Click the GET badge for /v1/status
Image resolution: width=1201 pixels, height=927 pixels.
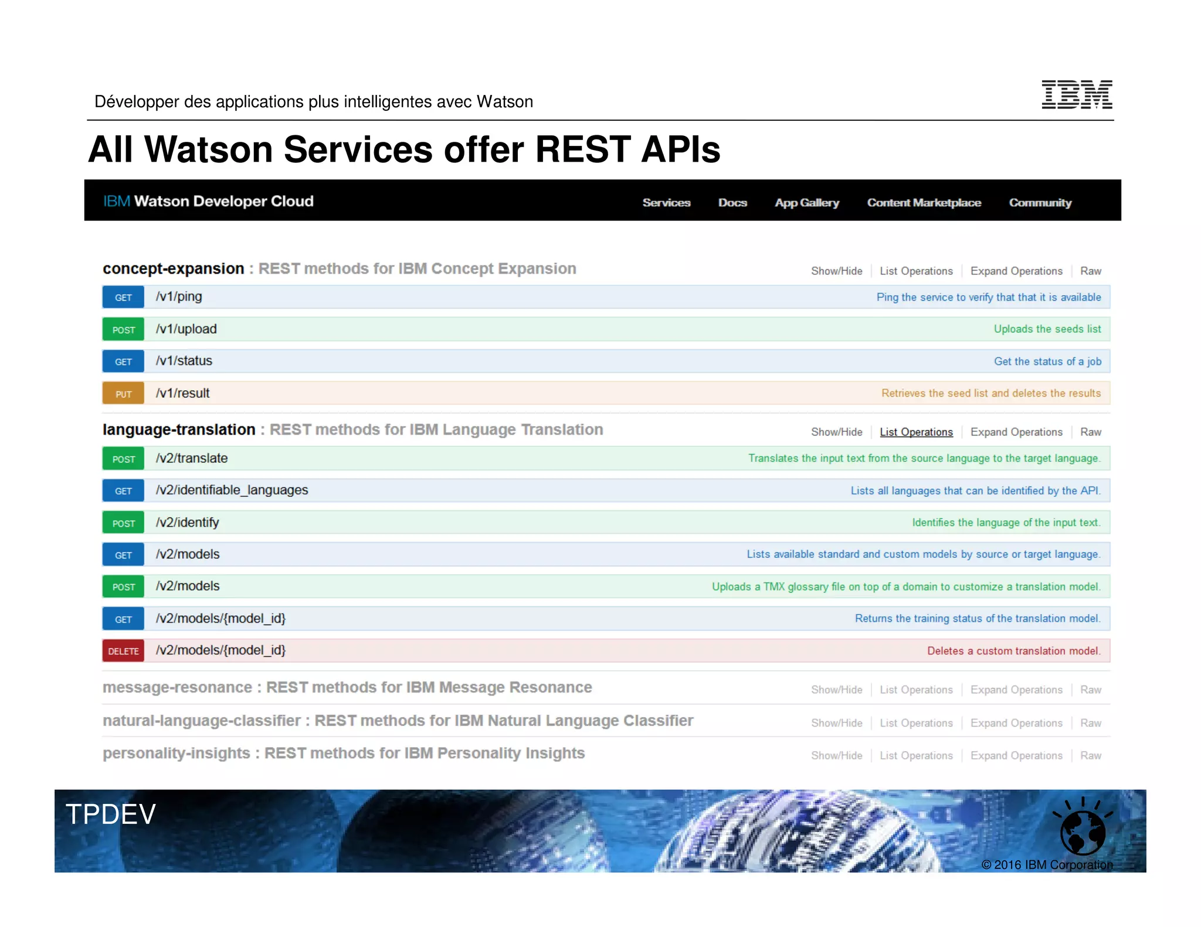pos(123,362)
